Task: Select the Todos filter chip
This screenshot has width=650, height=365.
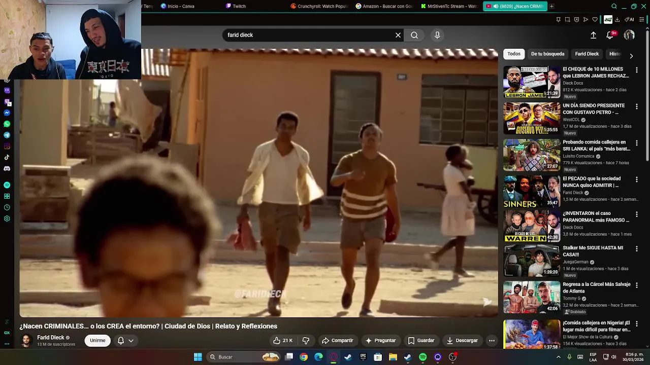Action: click(x=514, y=54)
